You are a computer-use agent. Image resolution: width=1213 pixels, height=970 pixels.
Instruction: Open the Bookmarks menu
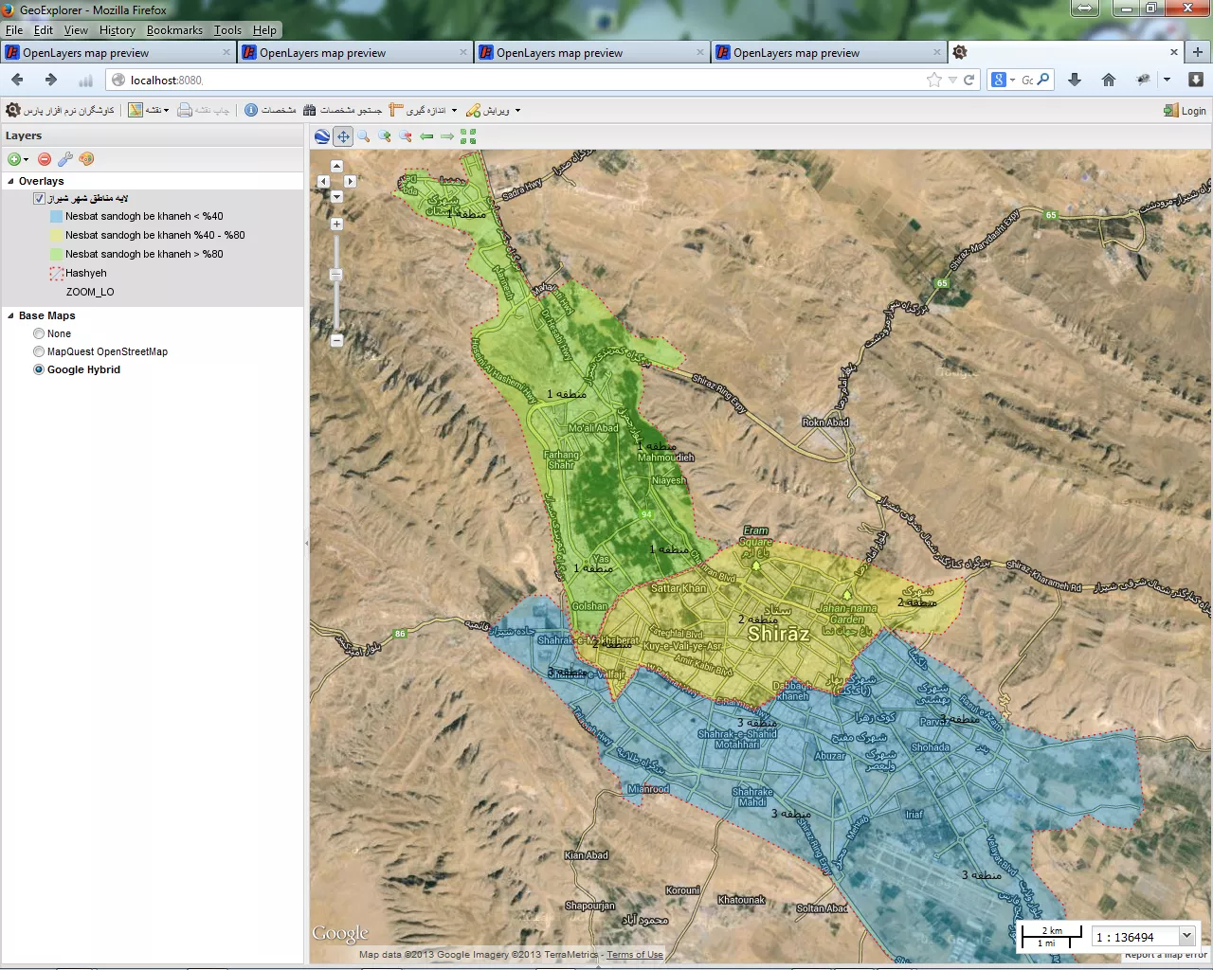click(174, 30)
